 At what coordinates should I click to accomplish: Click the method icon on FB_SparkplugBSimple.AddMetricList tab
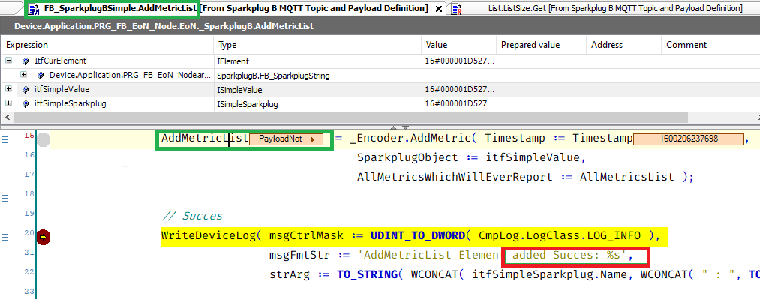pos(35,9)
